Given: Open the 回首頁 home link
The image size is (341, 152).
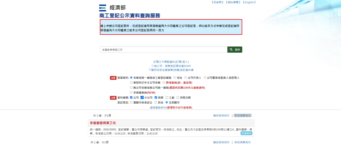Looking at the screenshot, I should (x=217, y=2).
